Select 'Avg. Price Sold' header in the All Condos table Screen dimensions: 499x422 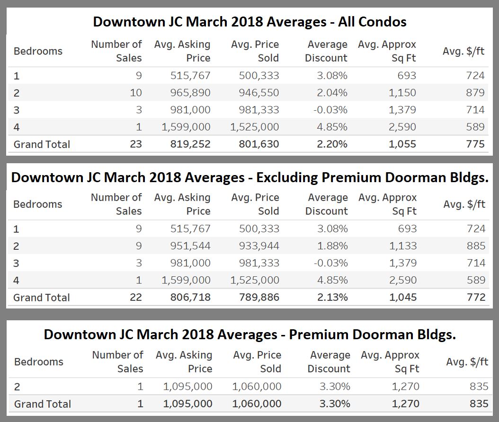click(x=255, y=51)
